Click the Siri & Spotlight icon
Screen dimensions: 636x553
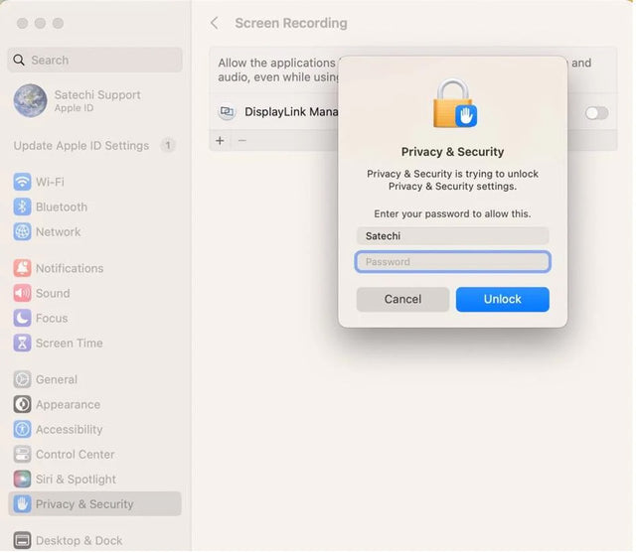[x=22, y=480]
